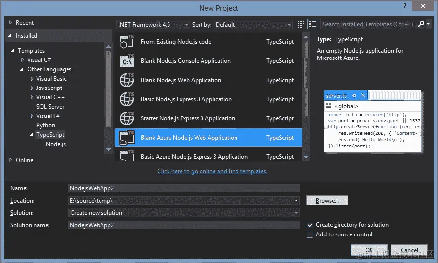Select From Existing Node.js code template
The height and width of the screenshot is (263, 438).
click(208, 42)
